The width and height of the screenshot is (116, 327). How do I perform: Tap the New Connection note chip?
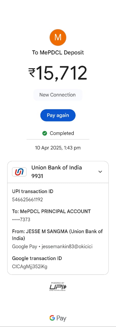(58, 95)
